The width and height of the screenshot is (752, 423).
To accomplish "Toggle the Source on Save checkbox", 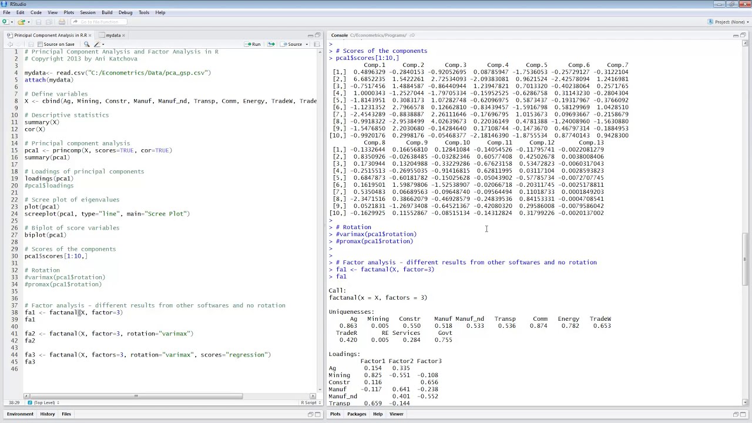I will tap(40, 44).
